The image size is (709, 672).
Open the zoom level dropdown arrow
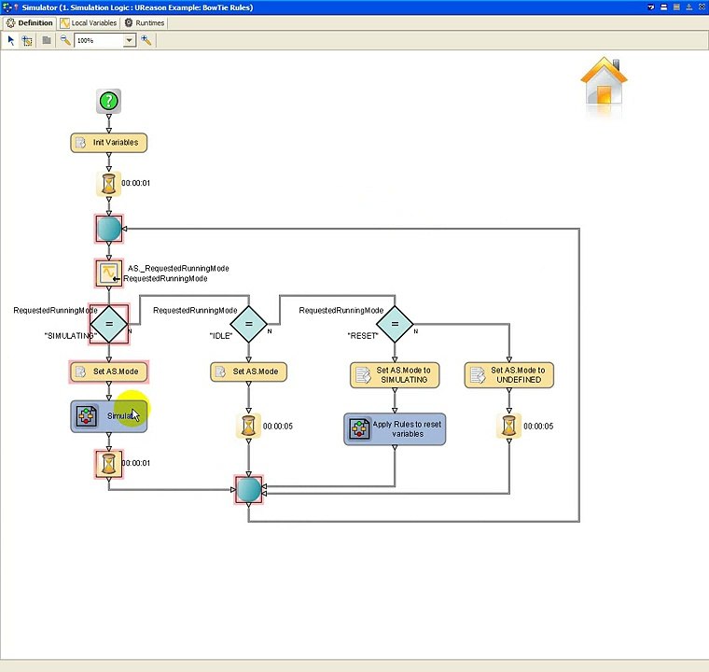coord(130,41)
